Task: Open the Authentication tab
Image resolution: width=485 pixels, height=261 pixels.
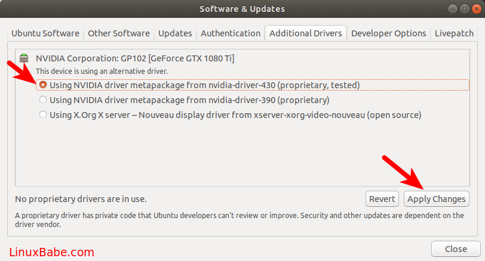Action: pyautogui.click(x=231, y=33)
